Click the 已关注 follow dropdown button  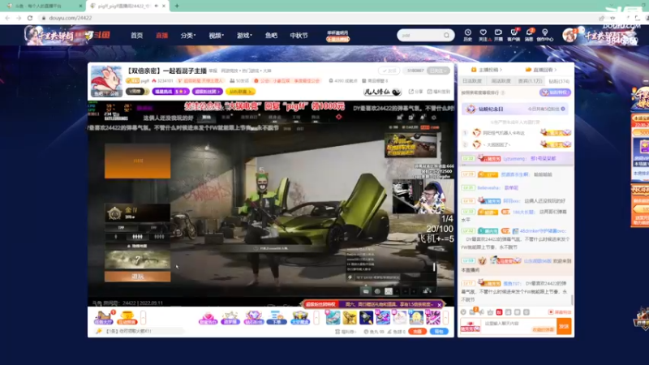tap(438, 71)
